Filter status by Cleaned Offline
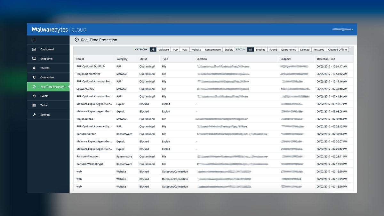 click(x=337, y=50)
